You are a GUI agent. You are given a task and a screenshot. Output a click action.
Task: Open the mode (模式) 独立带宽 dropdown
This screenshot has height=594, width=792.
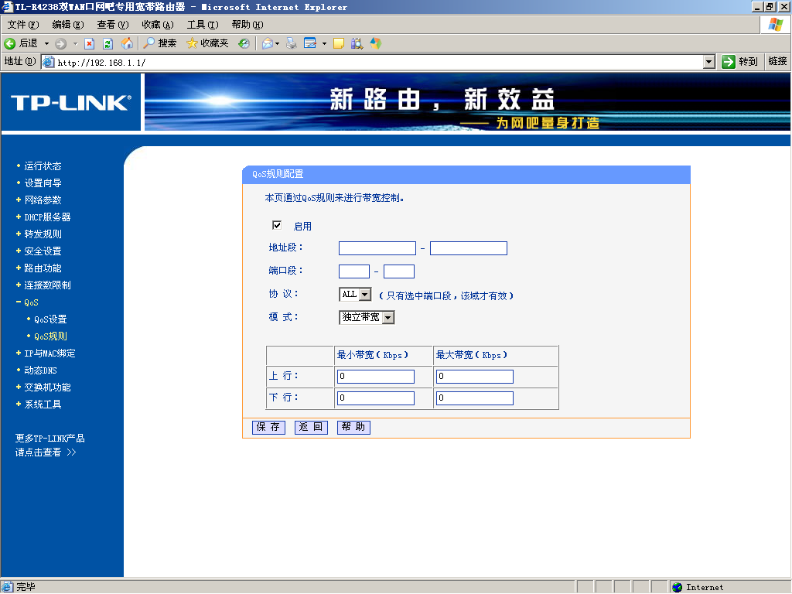click(388, 318)
